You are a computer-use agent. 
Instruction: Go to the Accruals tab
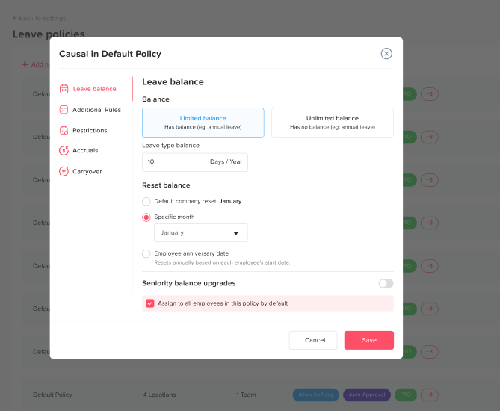click(x=85, y=150)
